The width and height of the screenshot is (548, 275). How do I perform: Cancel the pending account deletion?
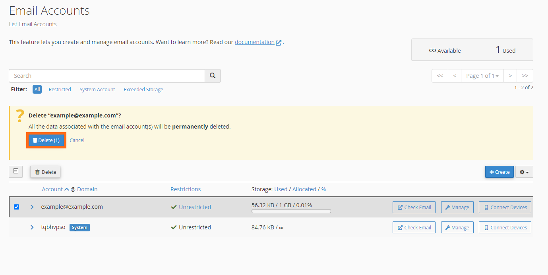point(77,140)
